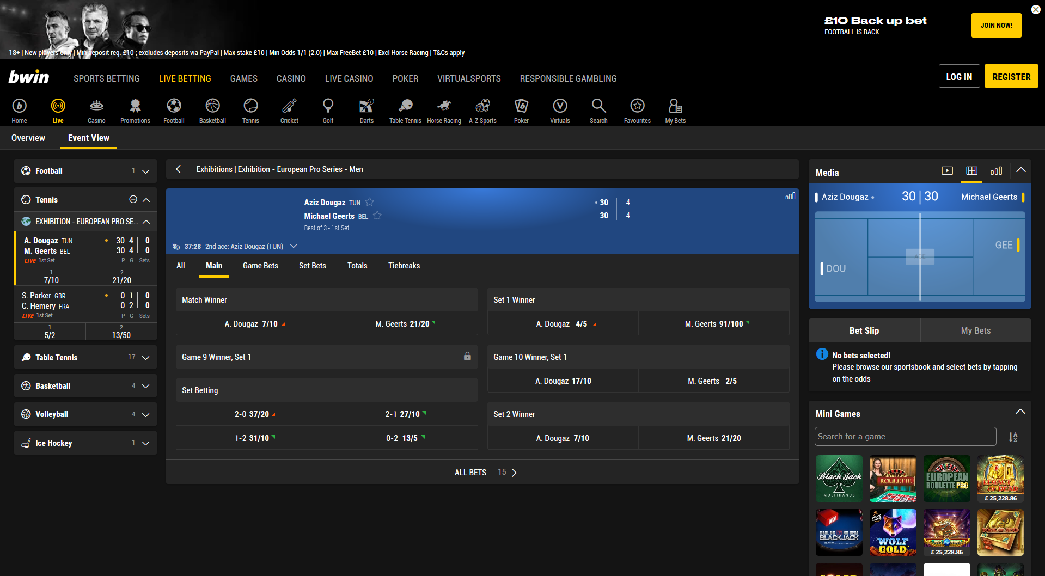Switch to the Set Bets tab
This screenshot has height=576, width=1045.
[313, 266]
